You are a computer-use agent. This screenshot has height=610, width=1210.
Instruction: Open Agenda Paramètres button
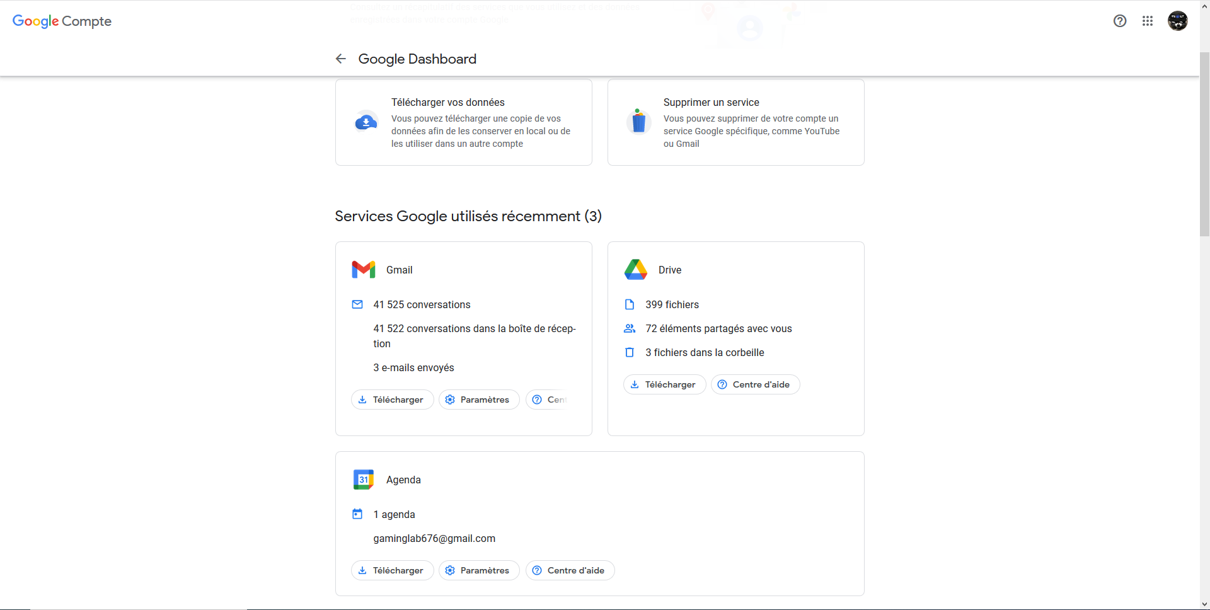pyautogui.click(x=479, y=570)
